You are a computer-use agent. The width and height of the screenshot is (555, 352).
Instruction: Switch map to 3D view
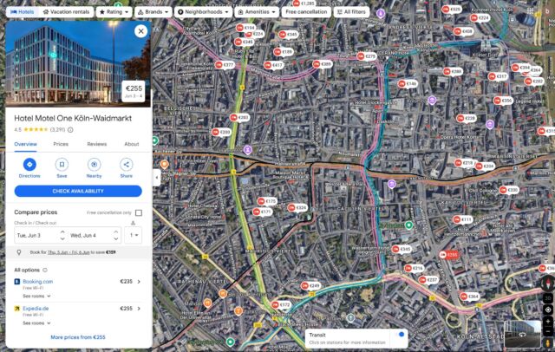click(548, 298)
